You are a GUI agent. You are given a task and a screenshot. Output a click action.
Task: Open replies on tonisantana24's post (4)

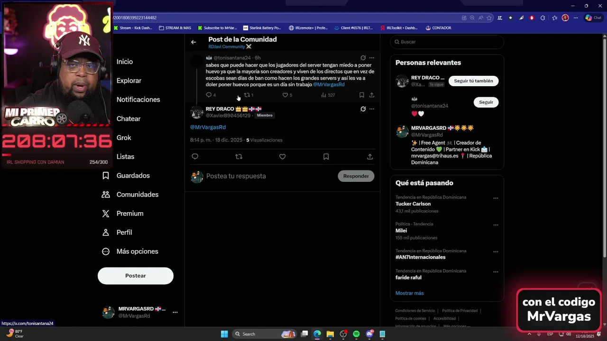tap(211, 95)
